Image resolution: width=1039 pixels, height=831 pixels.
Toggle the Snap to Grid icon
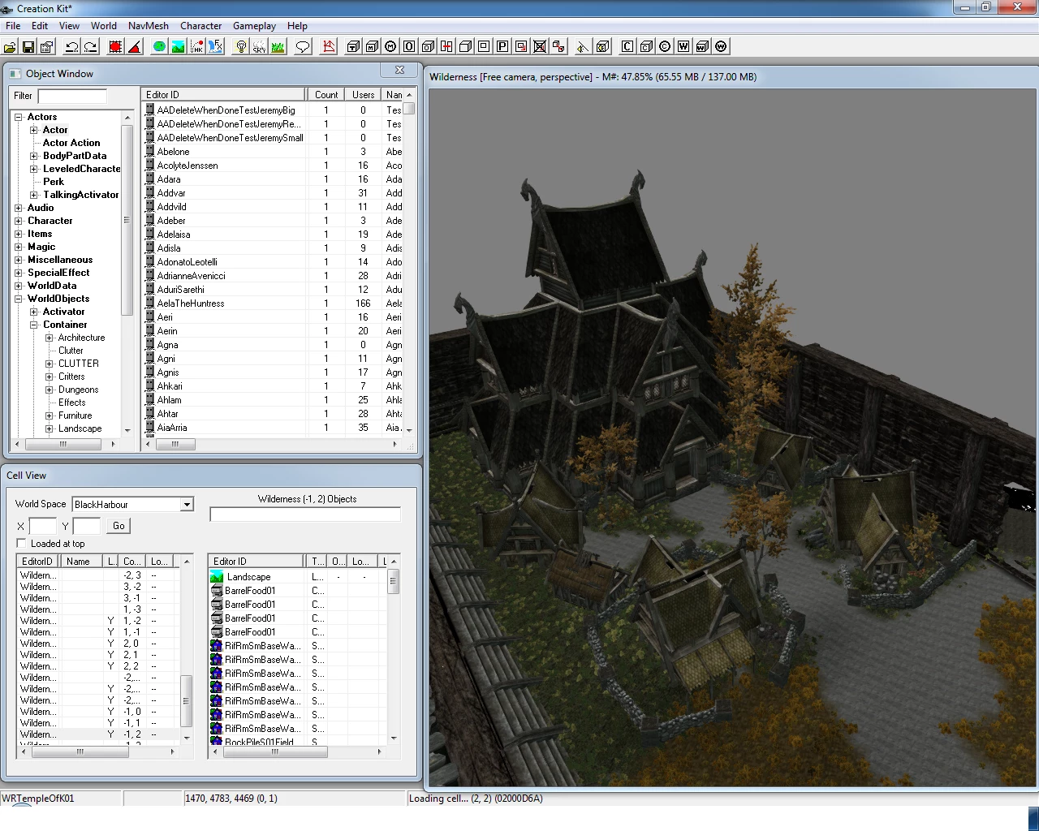click(115, 47)
